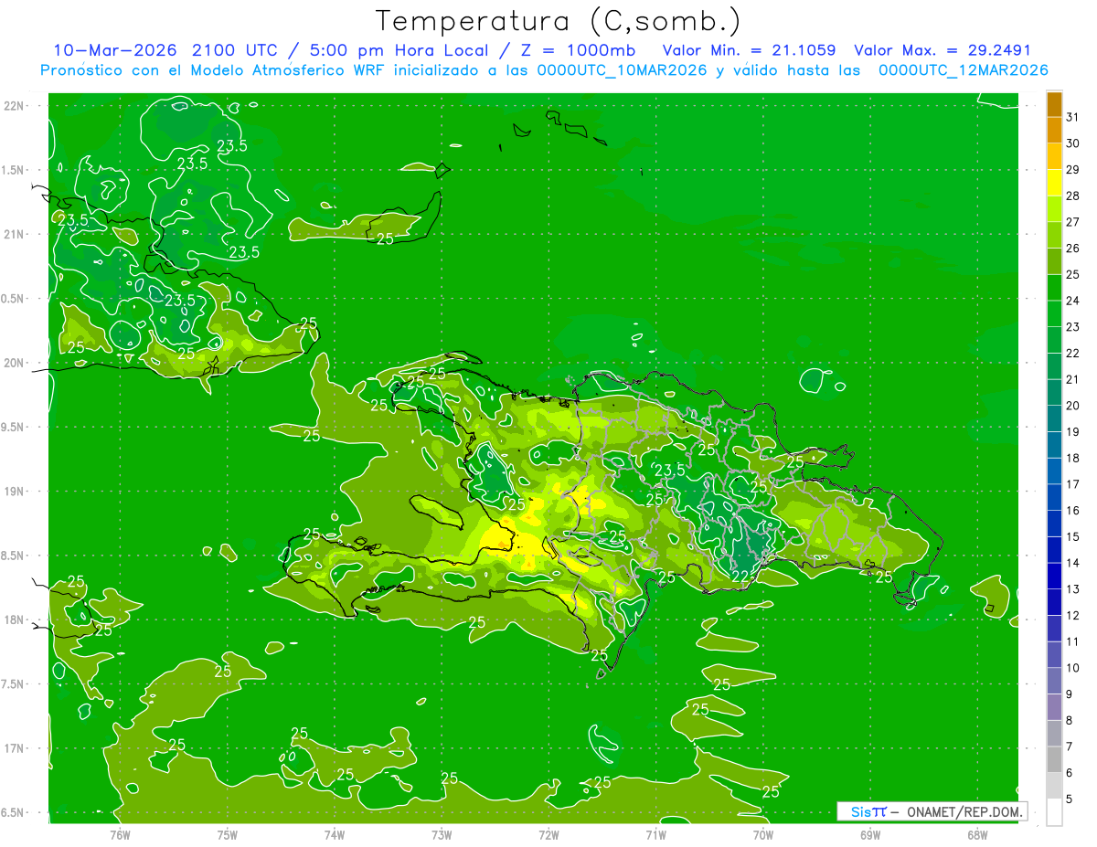Image resolution: width=1097 pixels, height=847 pixels.
Task: Click the 68W longitude axis label
Action: (x=977, y=835)
